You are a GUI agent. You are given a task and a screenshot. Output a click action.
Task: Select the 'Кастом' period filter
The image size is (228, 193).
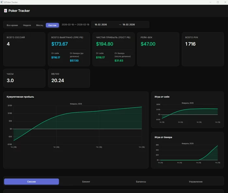52,25
